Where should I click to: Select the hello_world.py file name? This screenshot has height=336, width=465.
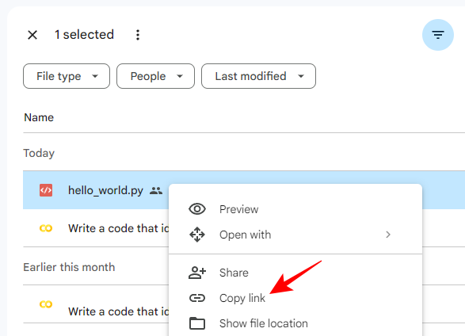pos(105,190)
